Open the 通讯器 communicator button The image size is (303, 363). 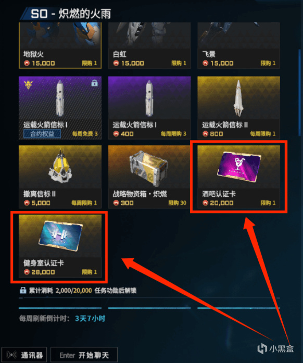tap(24, 355)
